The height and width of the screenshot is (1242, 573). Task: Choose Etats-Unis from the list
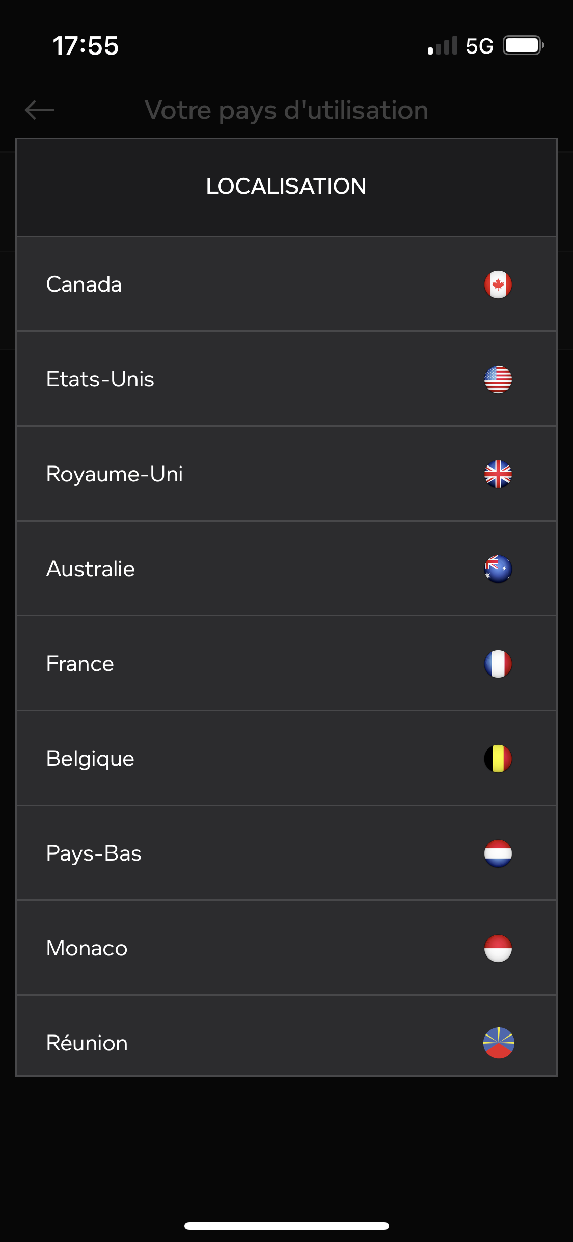coord(286,379)
